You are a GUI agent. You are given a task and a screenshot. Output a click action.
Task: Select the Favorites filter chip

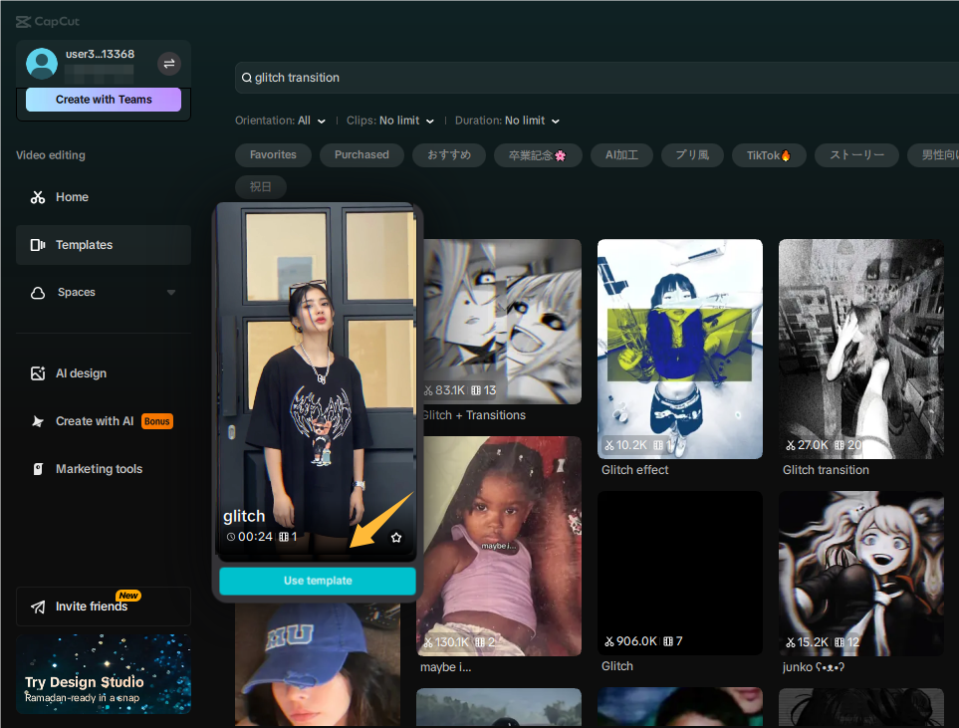tap(273, 154)
